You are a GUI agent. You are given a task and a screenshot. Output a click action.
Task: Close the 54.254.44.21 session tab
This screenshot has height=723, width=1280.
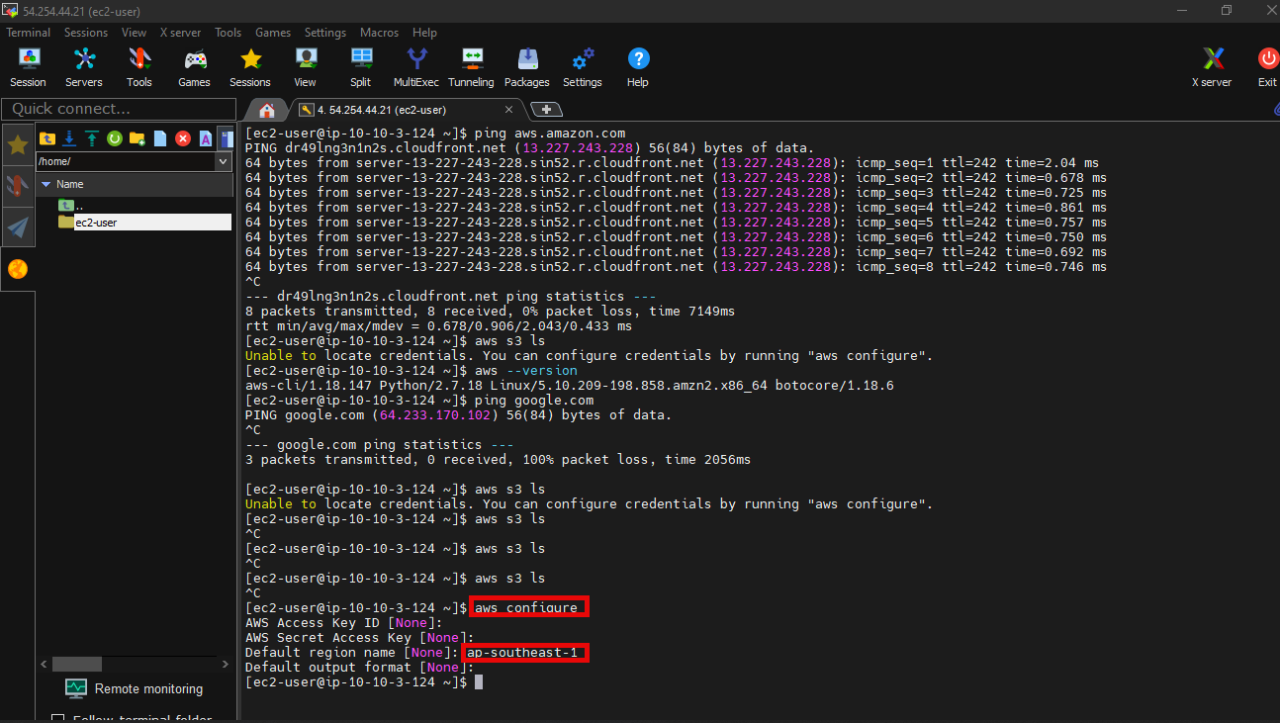[x=508, y=110]
